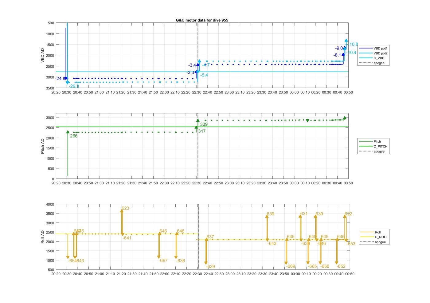Click the 623 data label in Roll plot
430x303 pixels.
point(125,208)
